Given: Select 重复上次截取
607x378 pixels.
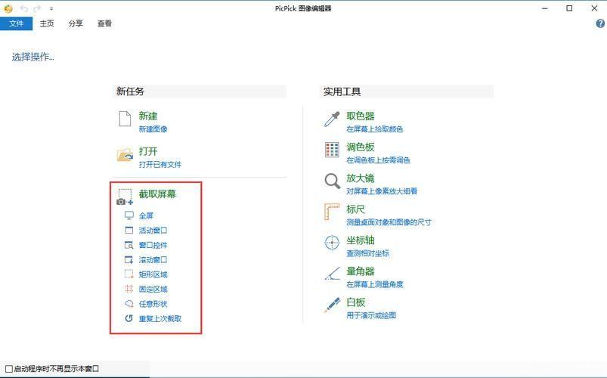Looking at the screenshot, I should click(160, 319).
